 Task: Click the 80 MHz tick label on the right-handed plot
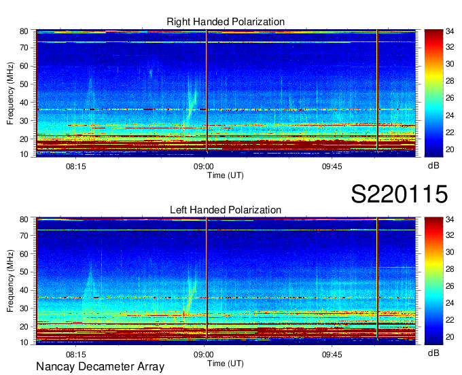(x=24, y=31)
